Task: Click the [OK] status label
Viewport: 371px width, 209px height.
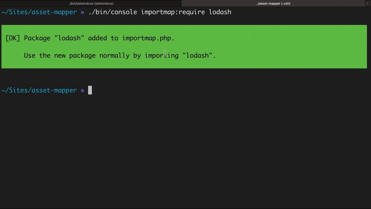Action: point(13,38)
